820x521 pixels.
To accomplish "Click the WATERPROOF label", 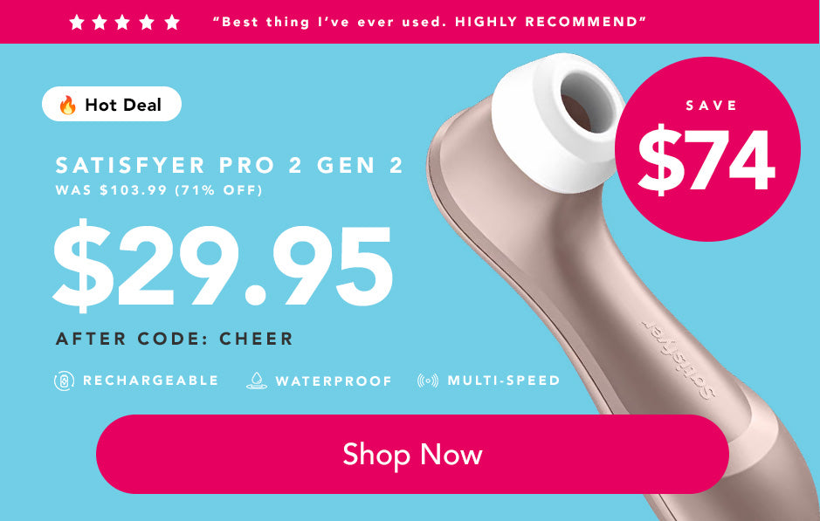I will pyautogui.click(x=334, y=381).
